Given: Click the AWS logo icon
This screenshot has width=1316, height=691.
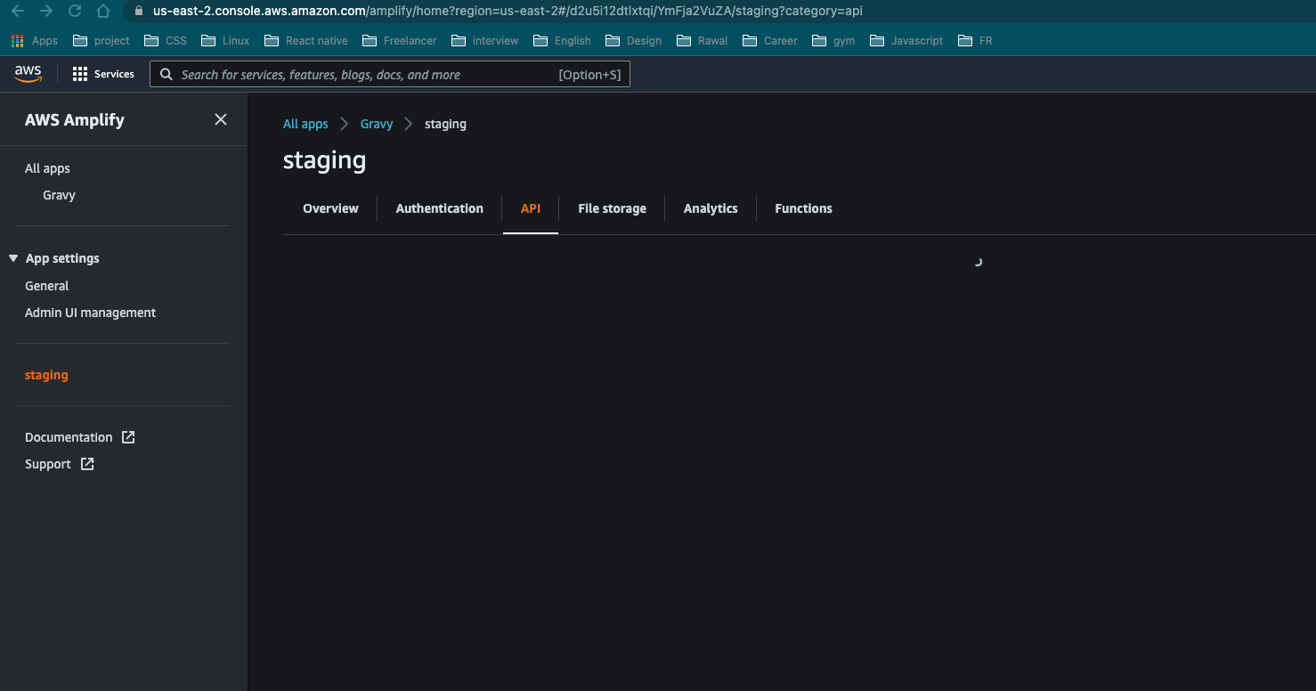Looking at the screenshot, I should [x=27, y=74].
